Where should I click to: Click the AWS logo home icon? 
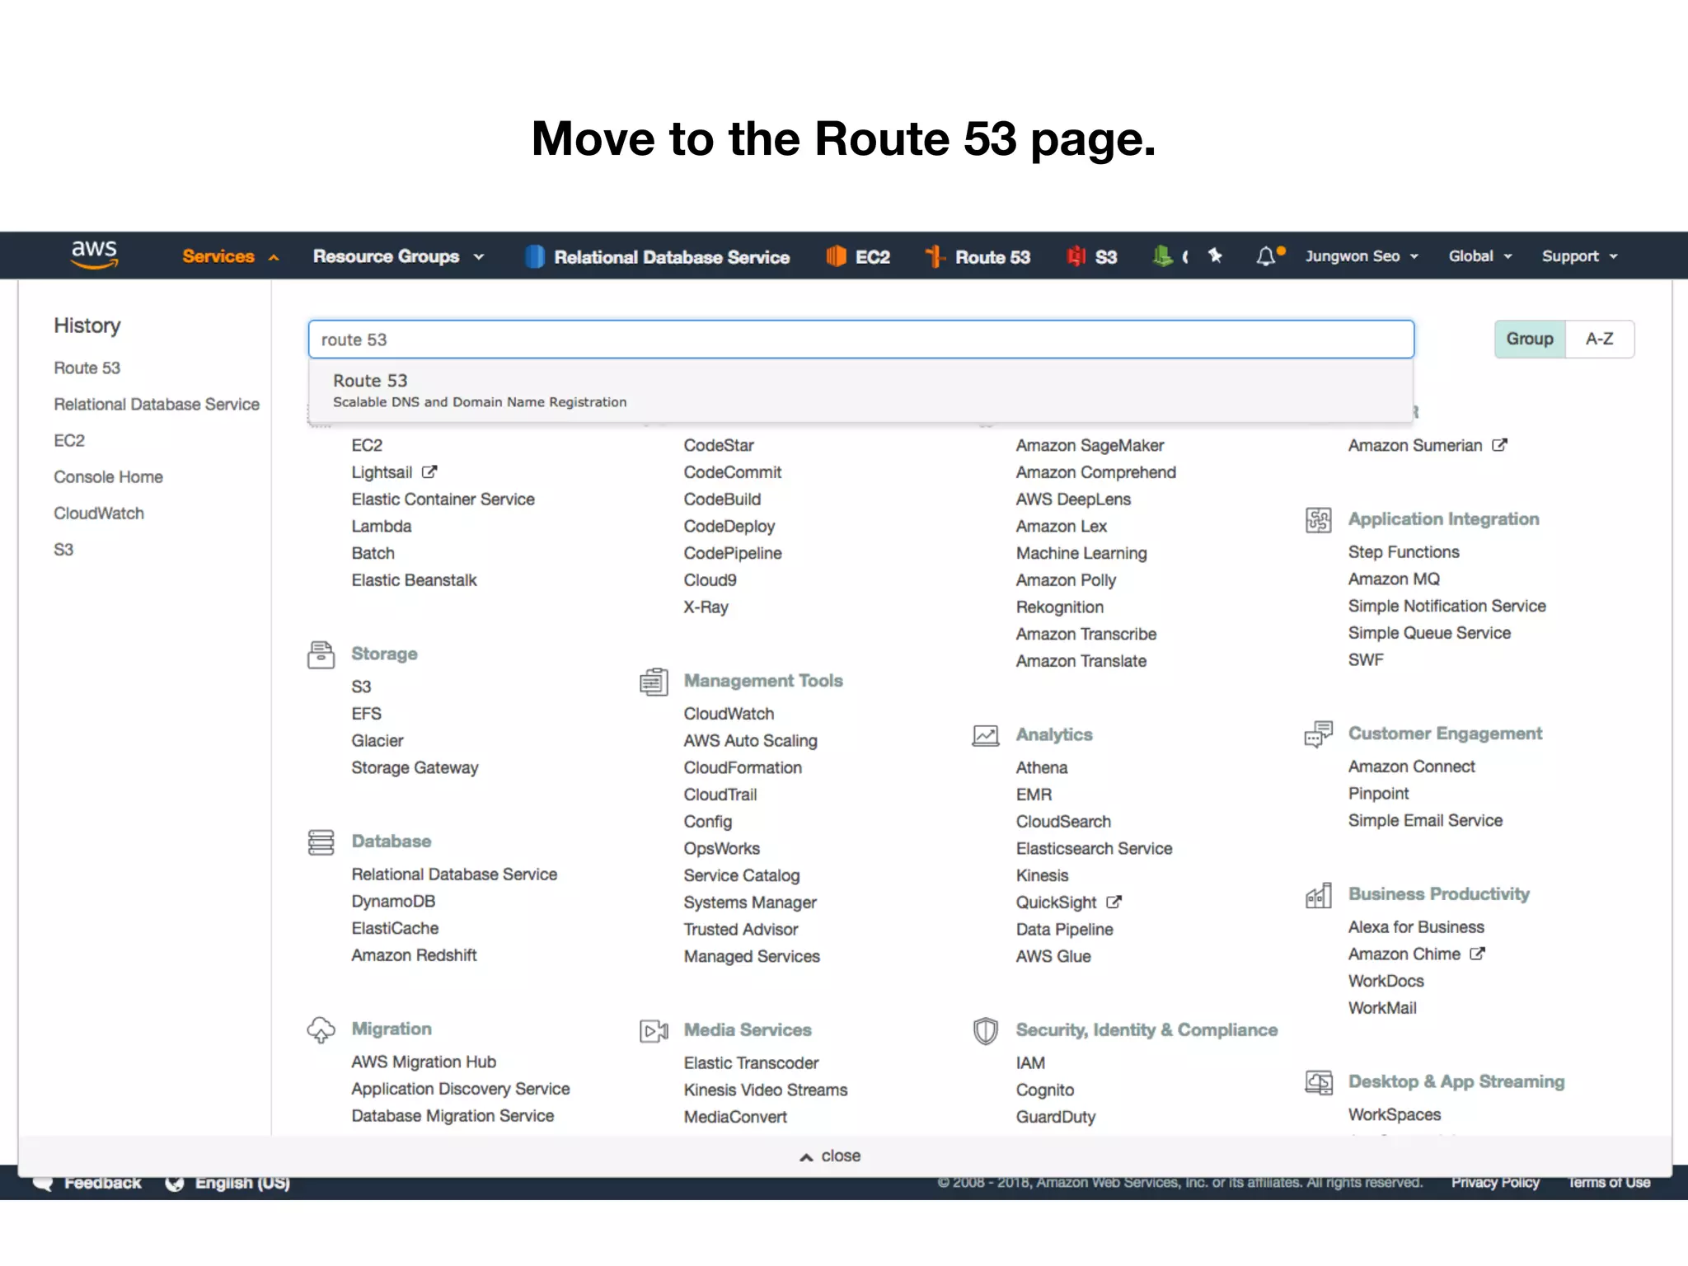tap(95, 255)
